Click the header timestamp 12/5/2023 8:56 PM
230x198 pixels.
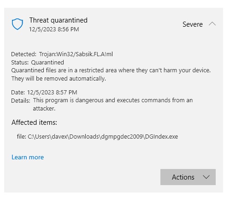54,29
